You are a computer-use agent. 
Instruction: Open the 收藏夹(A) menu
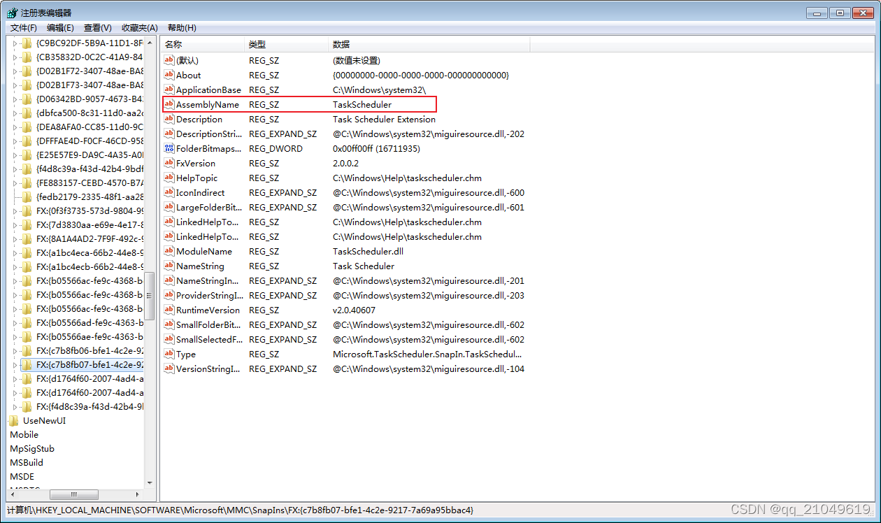click(x=140, y=28)
